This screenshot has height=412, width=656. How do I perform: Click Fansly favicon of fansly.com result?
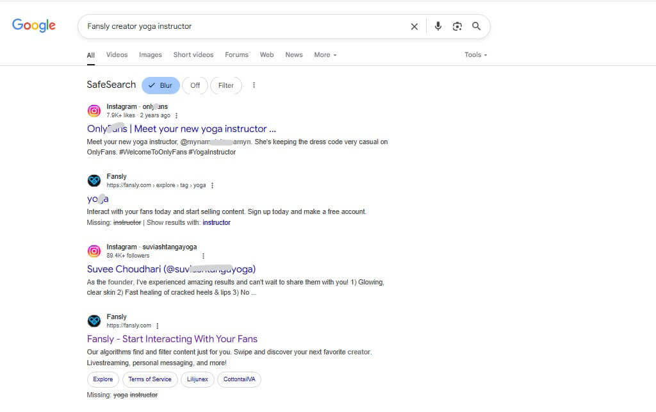click(94, 321)
